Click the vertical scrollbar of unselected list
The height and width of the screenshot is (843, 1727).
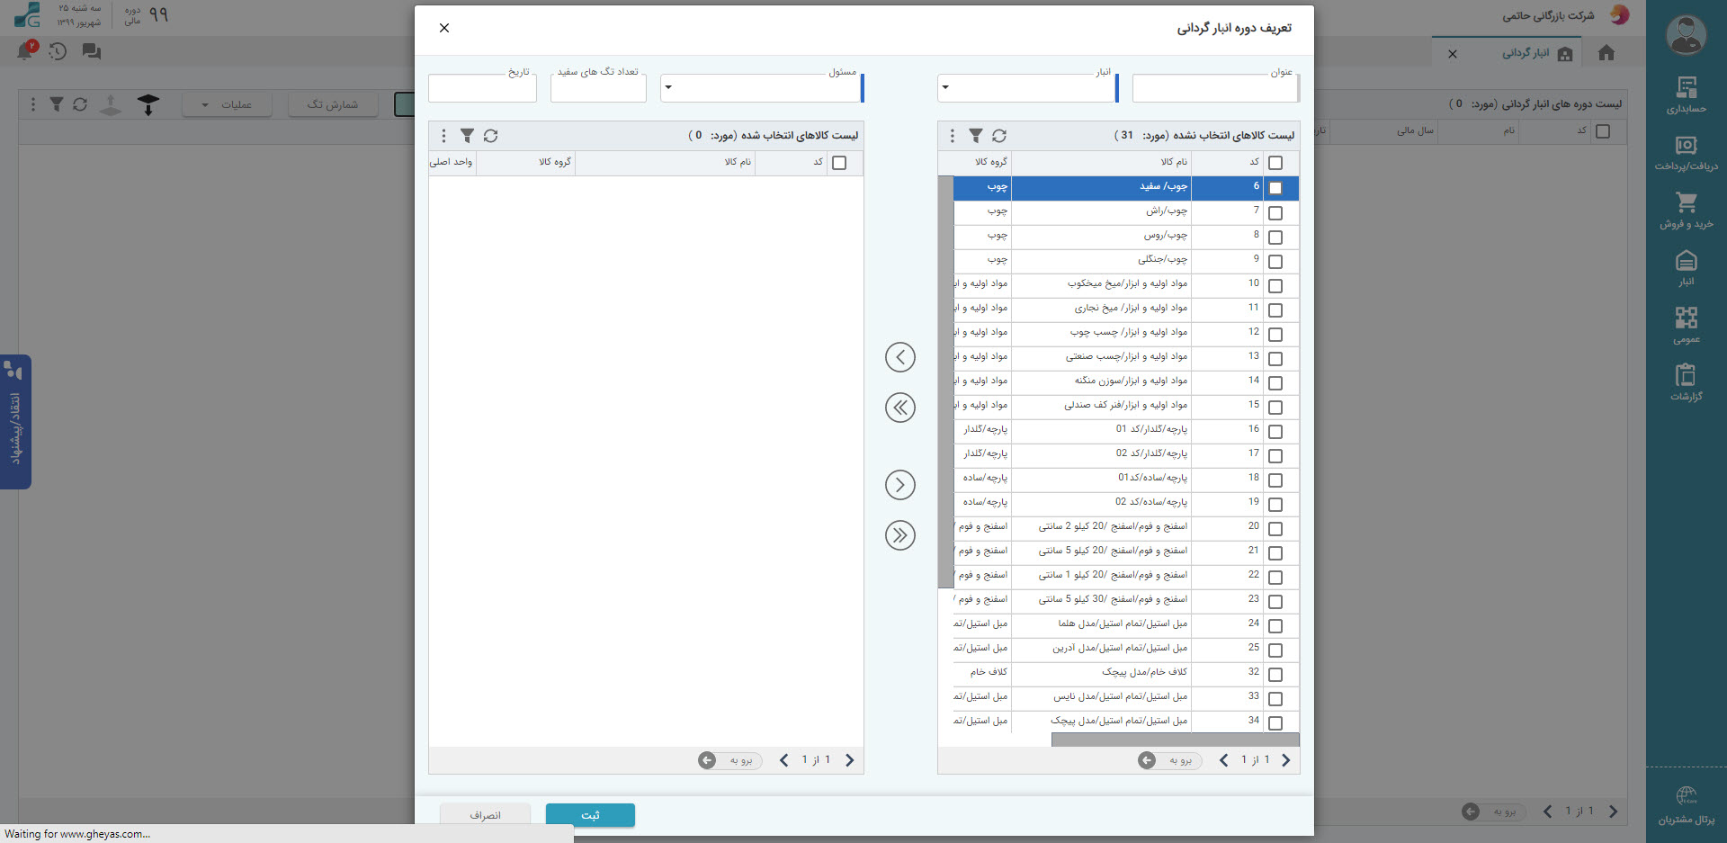click(945, 382)
